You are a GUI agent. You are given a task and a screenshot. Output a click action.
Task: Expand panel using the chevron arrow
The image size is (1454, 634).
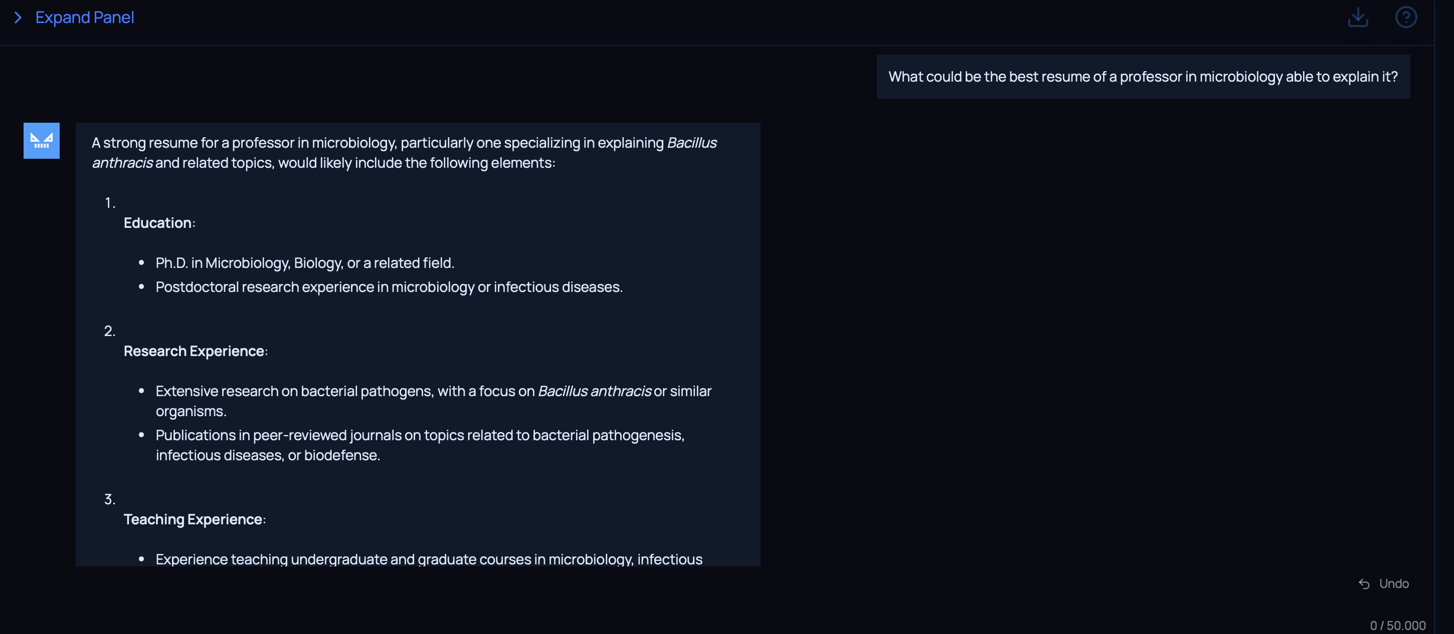18,18
